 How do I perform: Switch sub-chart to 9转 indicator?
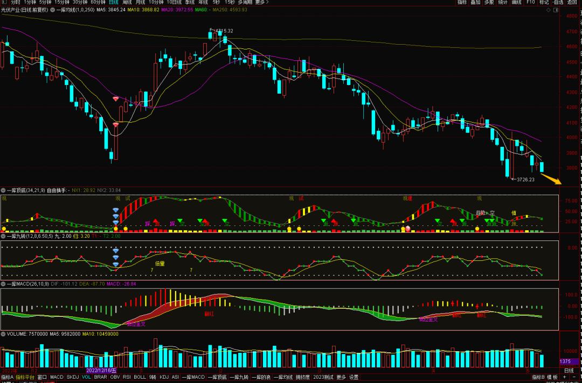[153, 377]
